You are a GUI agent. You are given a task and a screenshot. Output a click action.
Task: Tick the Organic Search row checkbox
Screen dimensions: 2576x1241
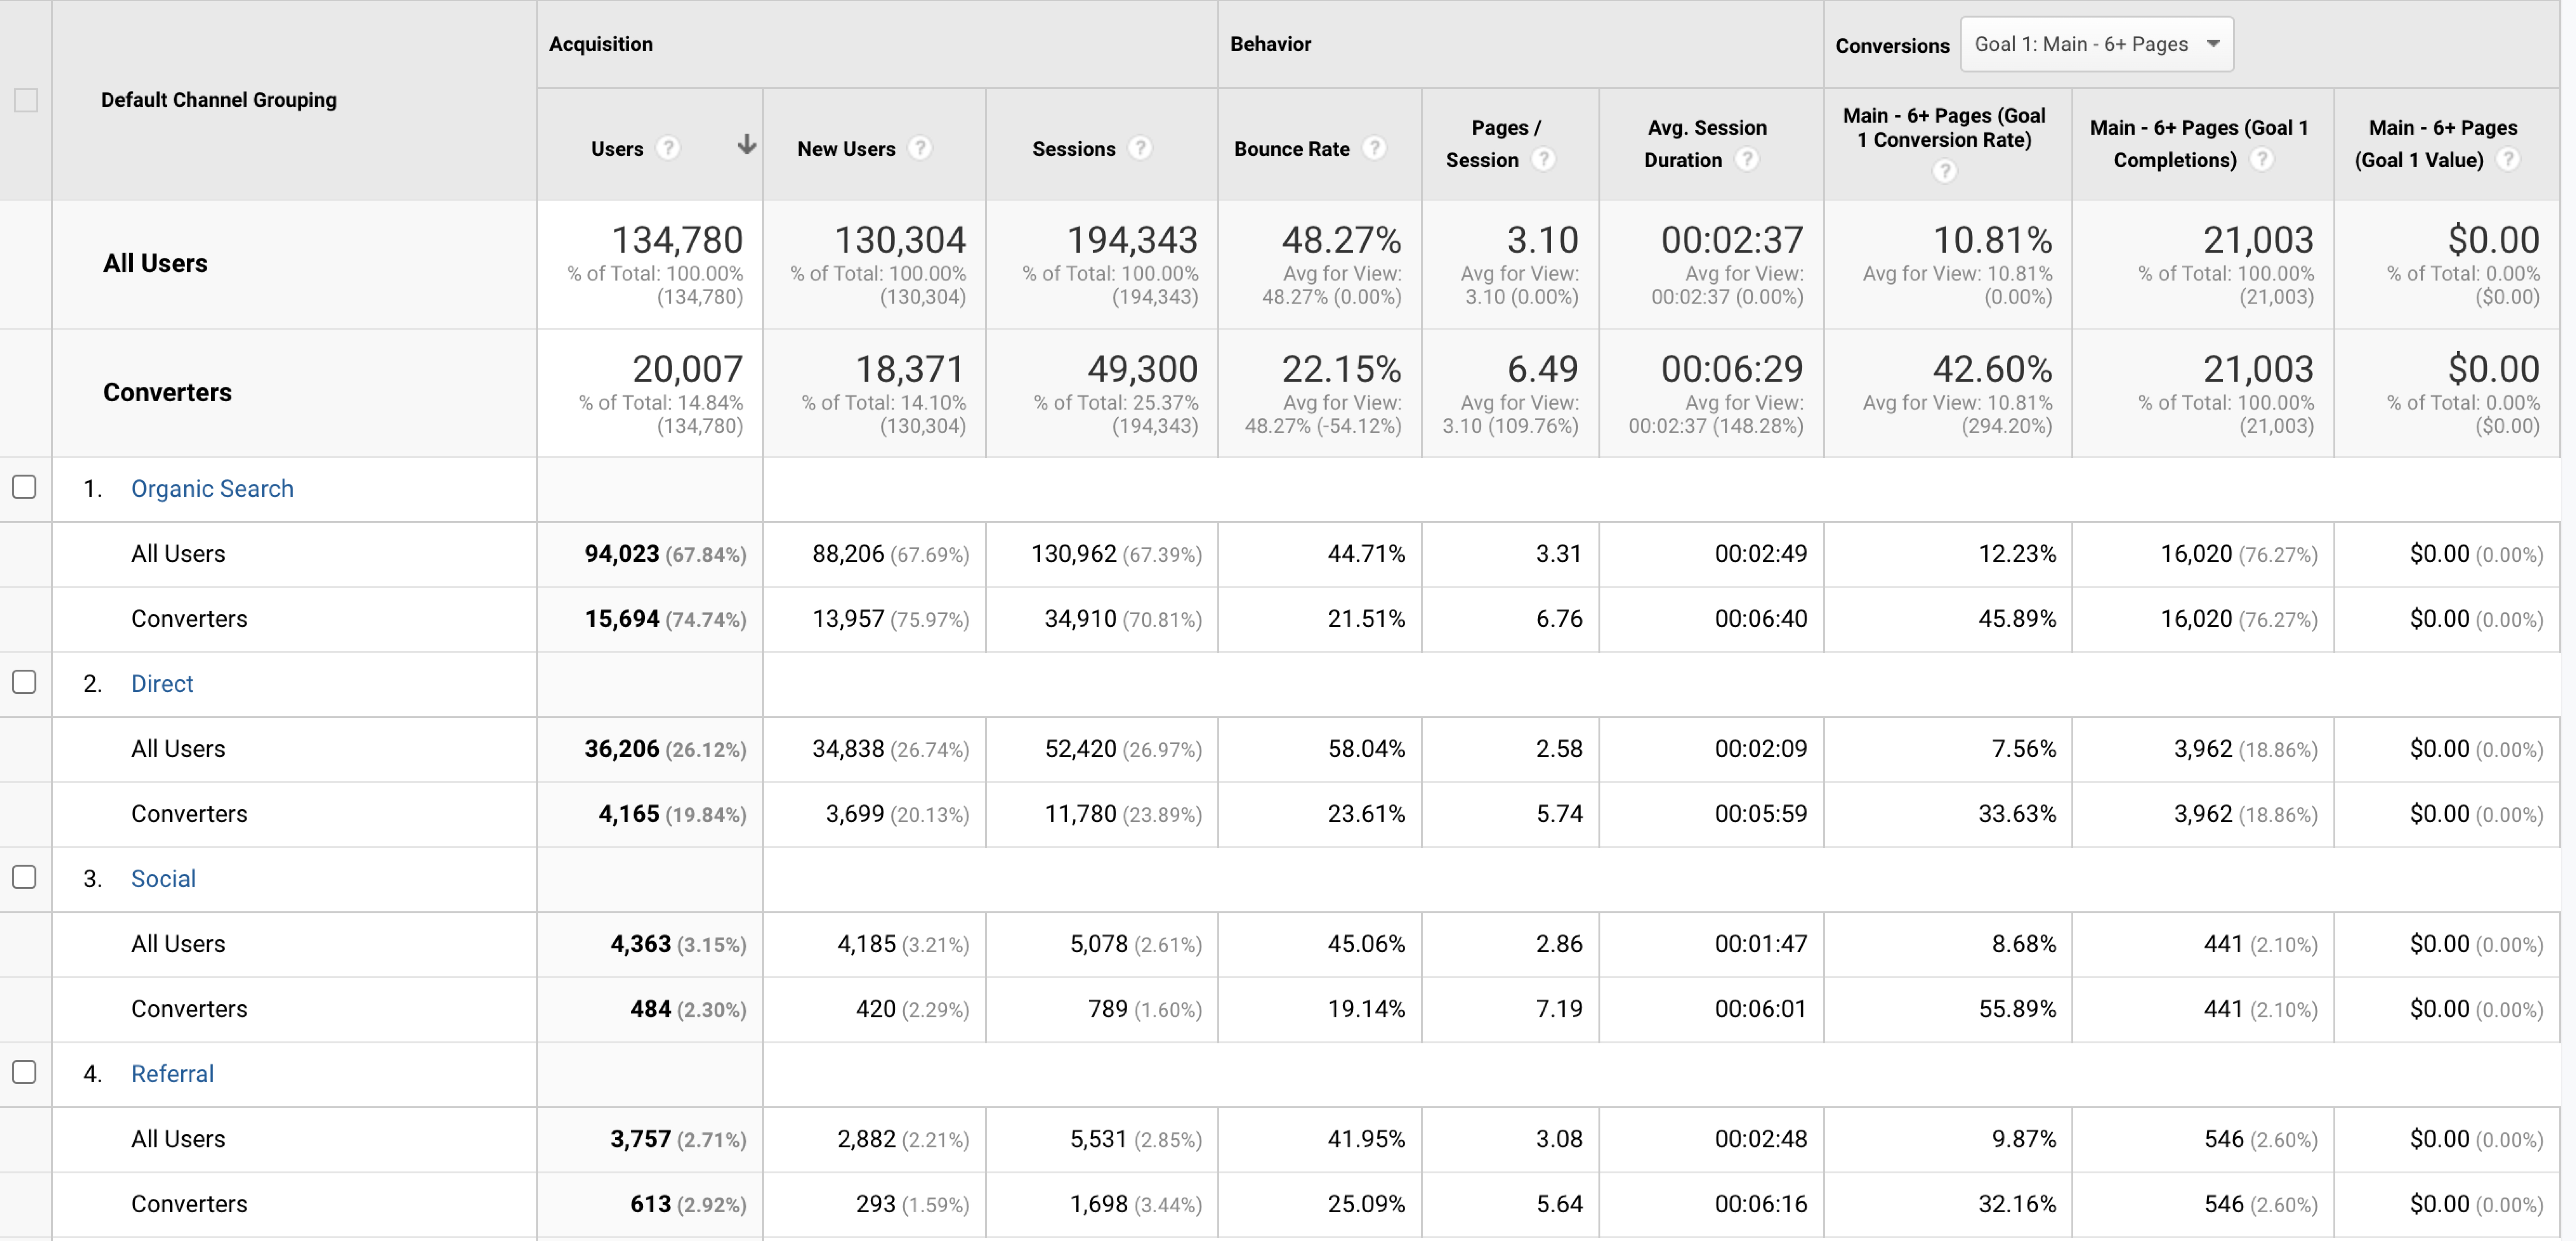pyautogui.click(x=25, y=487)
